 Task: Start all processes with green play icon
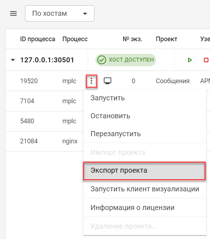190,60
